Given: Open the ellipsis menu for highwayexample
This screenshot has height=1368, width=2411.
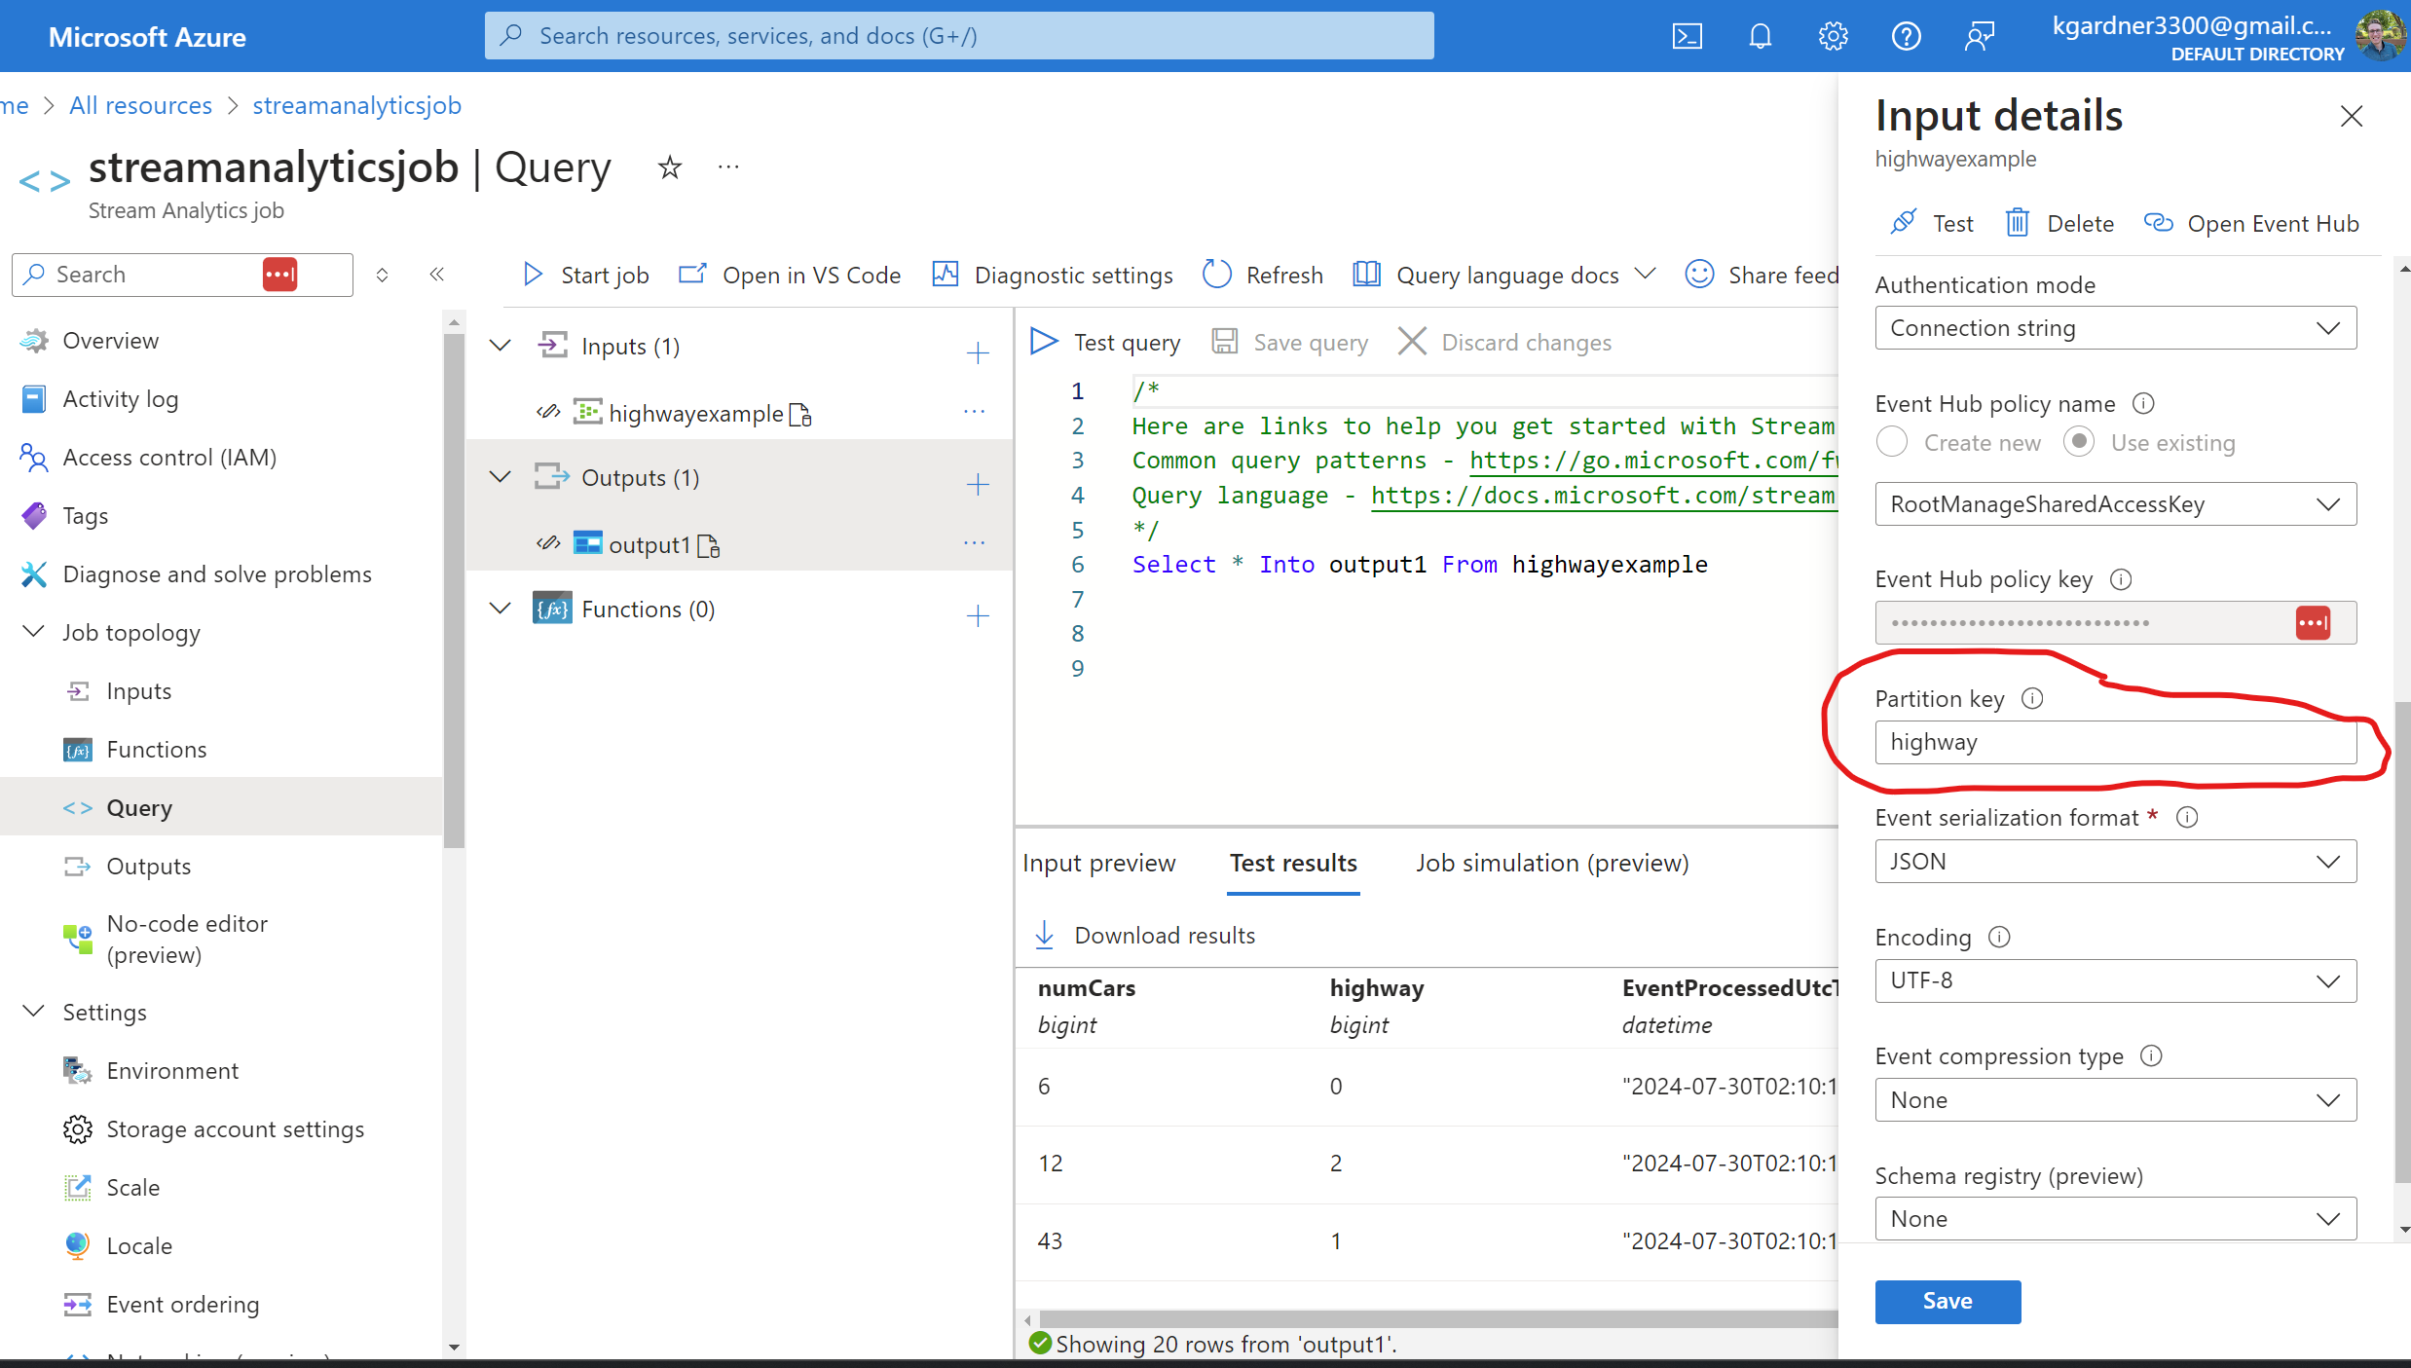Looking at the screenshot, I should (x=974, y=413).
